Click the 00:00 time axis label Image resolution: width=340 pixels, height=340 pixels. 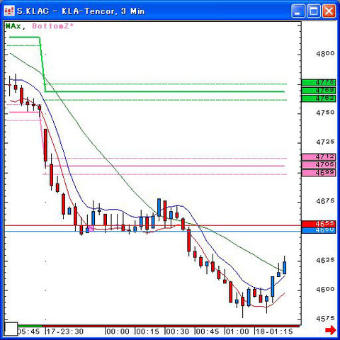[118, 331]
